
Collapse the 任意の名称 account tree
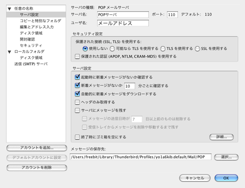[x=9, y=9]
